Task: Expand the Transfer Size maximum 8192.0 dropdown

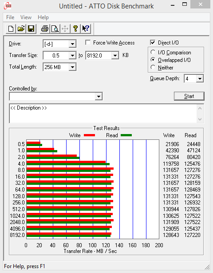Action: [x=115, y=56]
